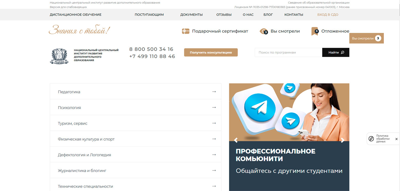Click Профессиональное комьюнити banner heading

pyautogui.click(x=276, y=155)
